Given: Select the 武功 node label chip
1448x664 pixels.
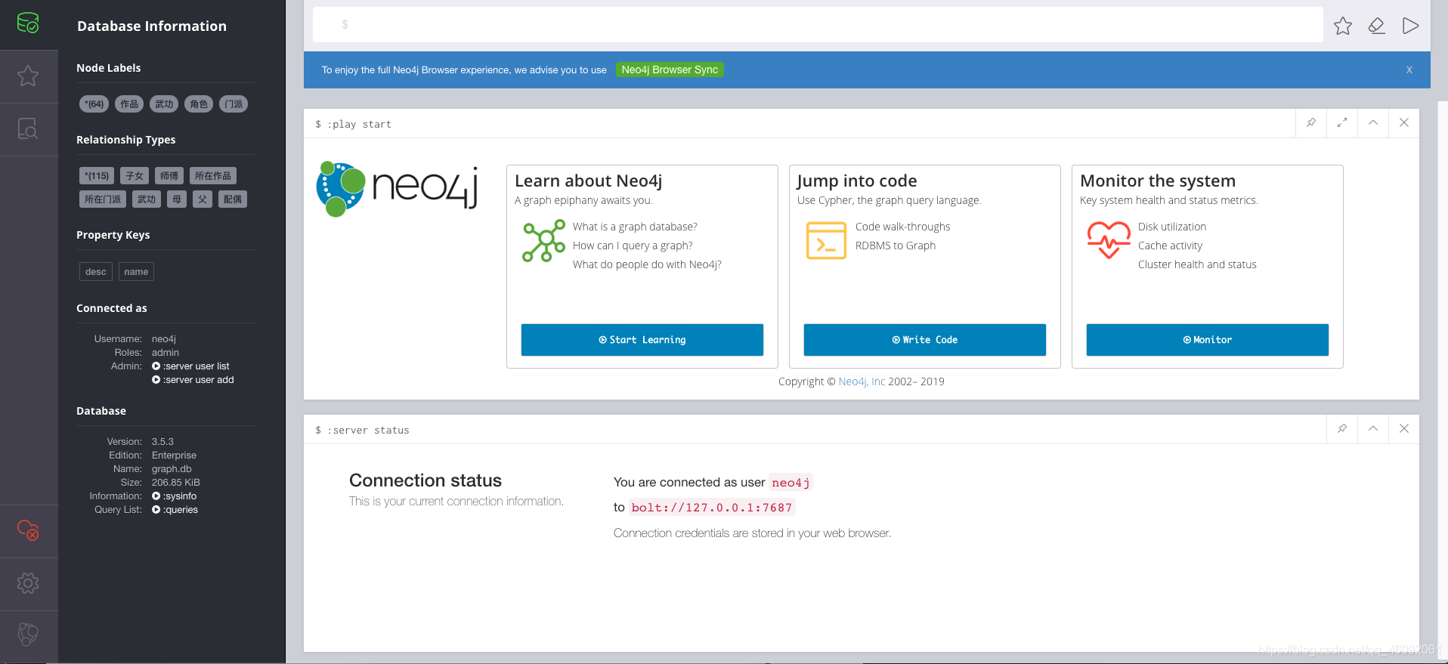Looking at the screenshot, I should pos(164,104).
